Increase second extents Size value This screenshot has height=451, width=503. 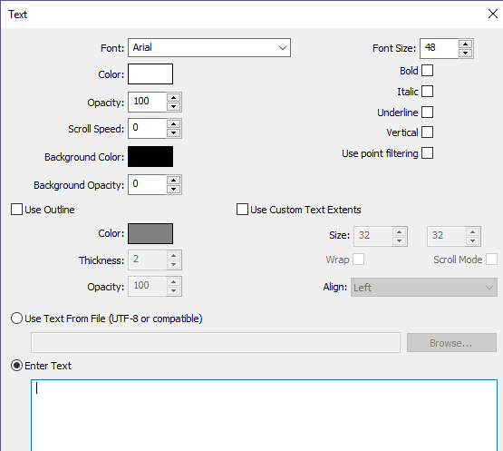click(472, 231)
